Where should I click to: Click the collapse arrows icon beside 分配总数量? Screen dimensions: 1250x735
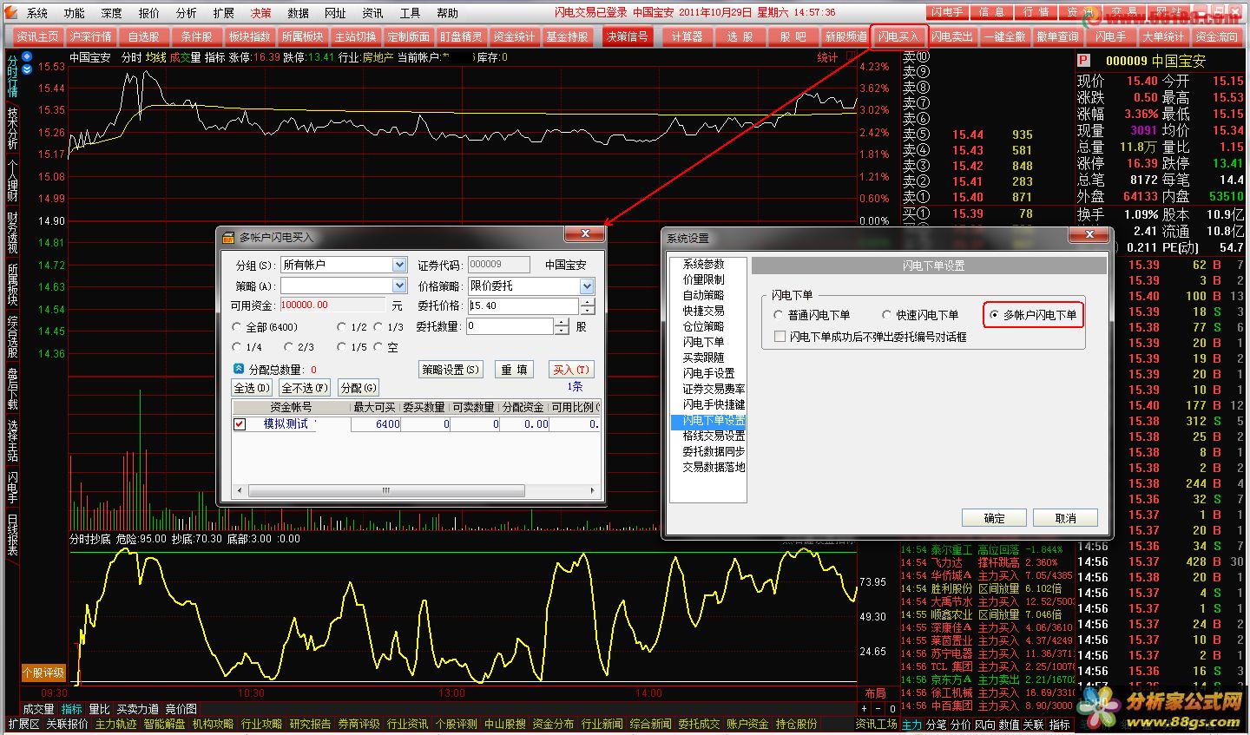point(239,369)
